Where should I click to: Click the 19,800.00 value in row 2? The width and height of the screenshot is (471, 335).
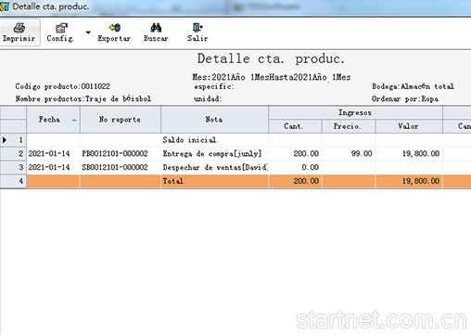point(421,153)
